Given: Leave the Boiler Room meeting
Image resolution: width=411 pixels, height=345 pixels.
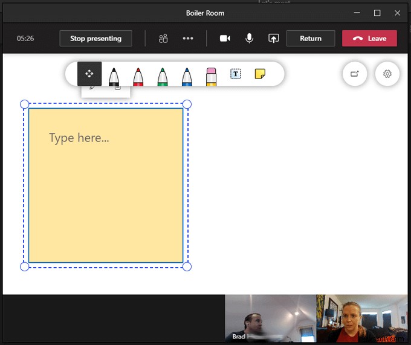Looking at the screenshot, I should click(369, 39).
